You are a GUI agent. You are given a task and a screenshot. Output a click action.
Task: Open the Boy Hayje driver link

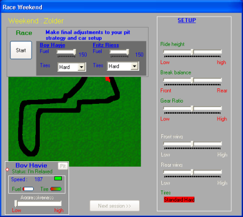[x=52, y=45]
